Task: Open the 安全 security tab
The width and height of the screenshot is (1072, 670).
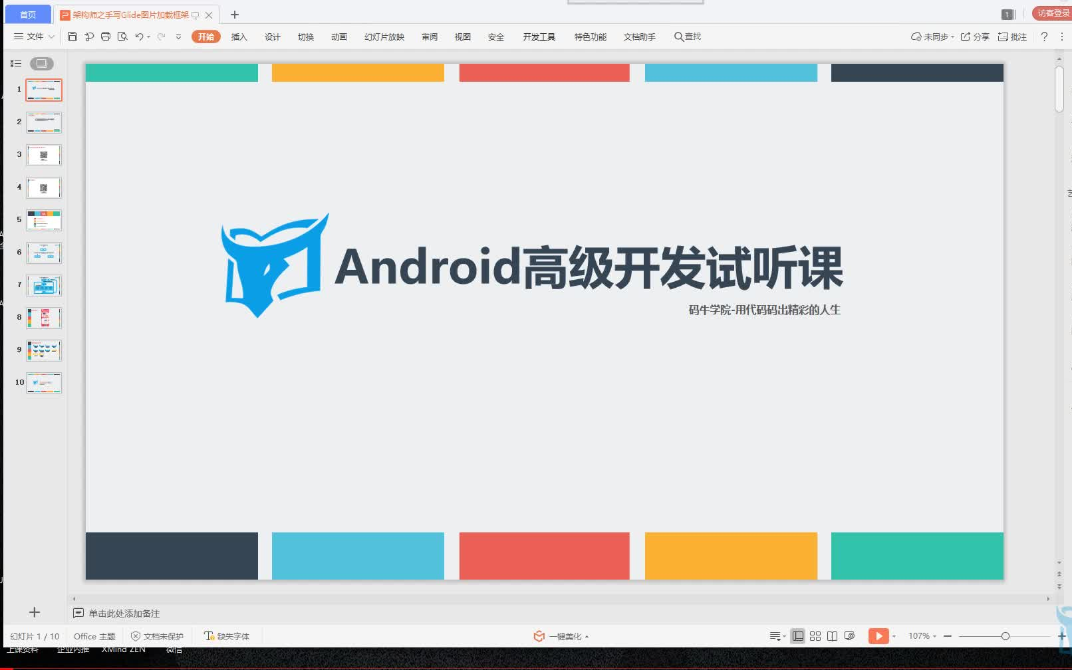Action: tap(496, 37)
